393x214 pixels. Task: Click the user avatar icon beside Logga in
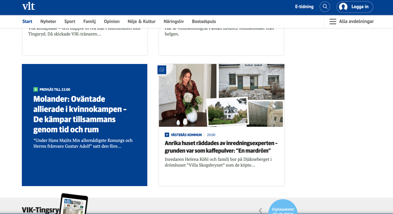(x=343, y=7)
